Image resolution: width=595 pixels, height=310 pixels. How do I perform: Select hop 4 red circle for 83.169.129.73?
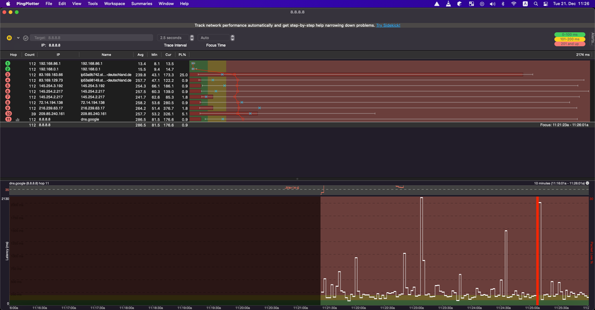click(8, 80)
